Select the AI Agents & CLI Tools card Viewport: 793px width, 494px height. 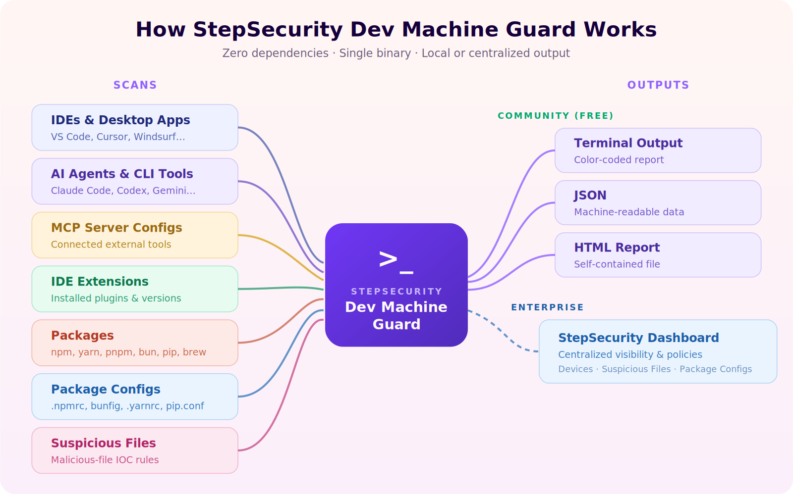(x=135, y=181)
